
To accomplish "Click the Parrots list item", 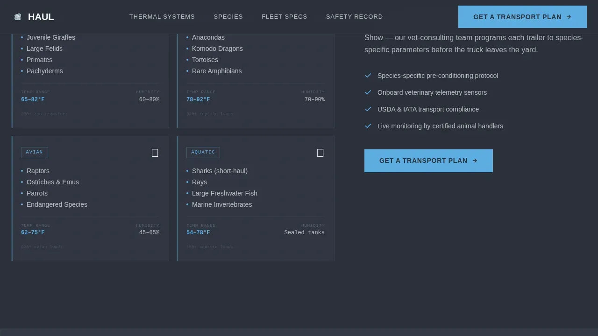I will point(37,193).
